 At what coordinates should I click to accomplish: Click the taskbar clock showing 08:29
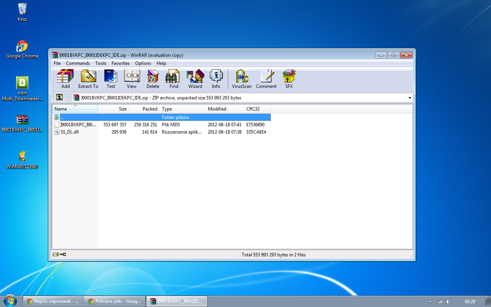click(470, 302)
